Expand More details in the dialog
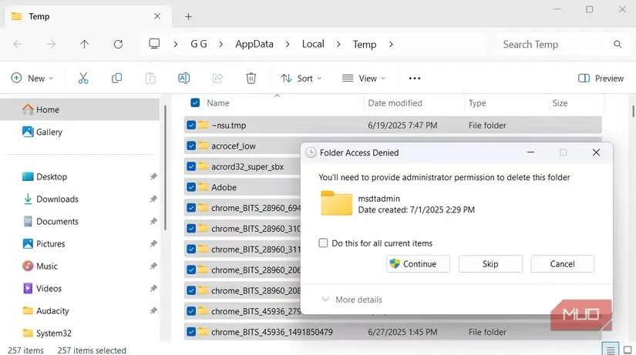Image resolution: width=636 pixels, height=355 pixels. pyautogui.click(x=352, y=300)
